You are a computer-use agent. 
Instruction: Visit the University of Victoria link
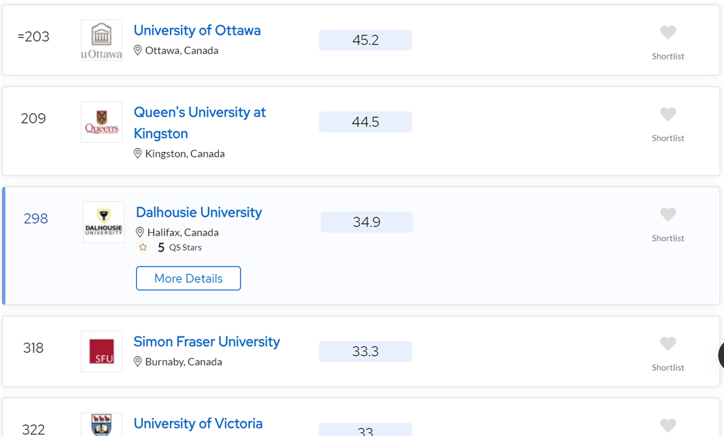[198, 424]
